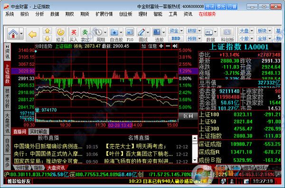Image resolution: width=285 pixels, height=188 pixels.
Task: Open blog post 【茫茫大士】明天再考虑
Action: pyautogui.click(x=135, y=146)
